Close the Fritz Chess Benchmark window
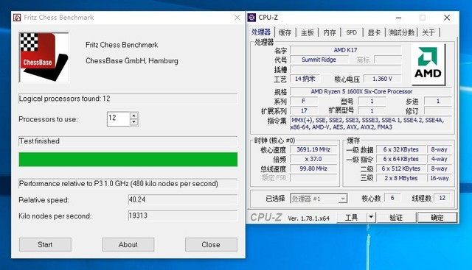The width and height of the screenshot is (472, 270). 237,18
